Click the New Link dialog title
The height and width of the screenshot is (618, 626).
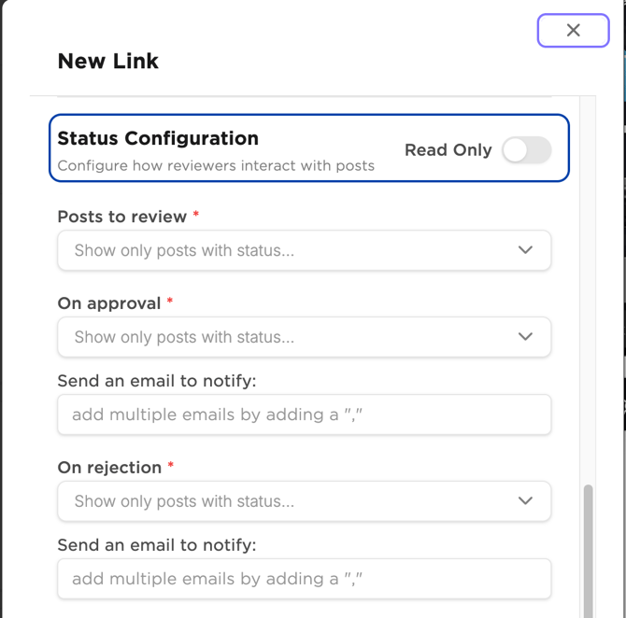(x=108, y=62)
